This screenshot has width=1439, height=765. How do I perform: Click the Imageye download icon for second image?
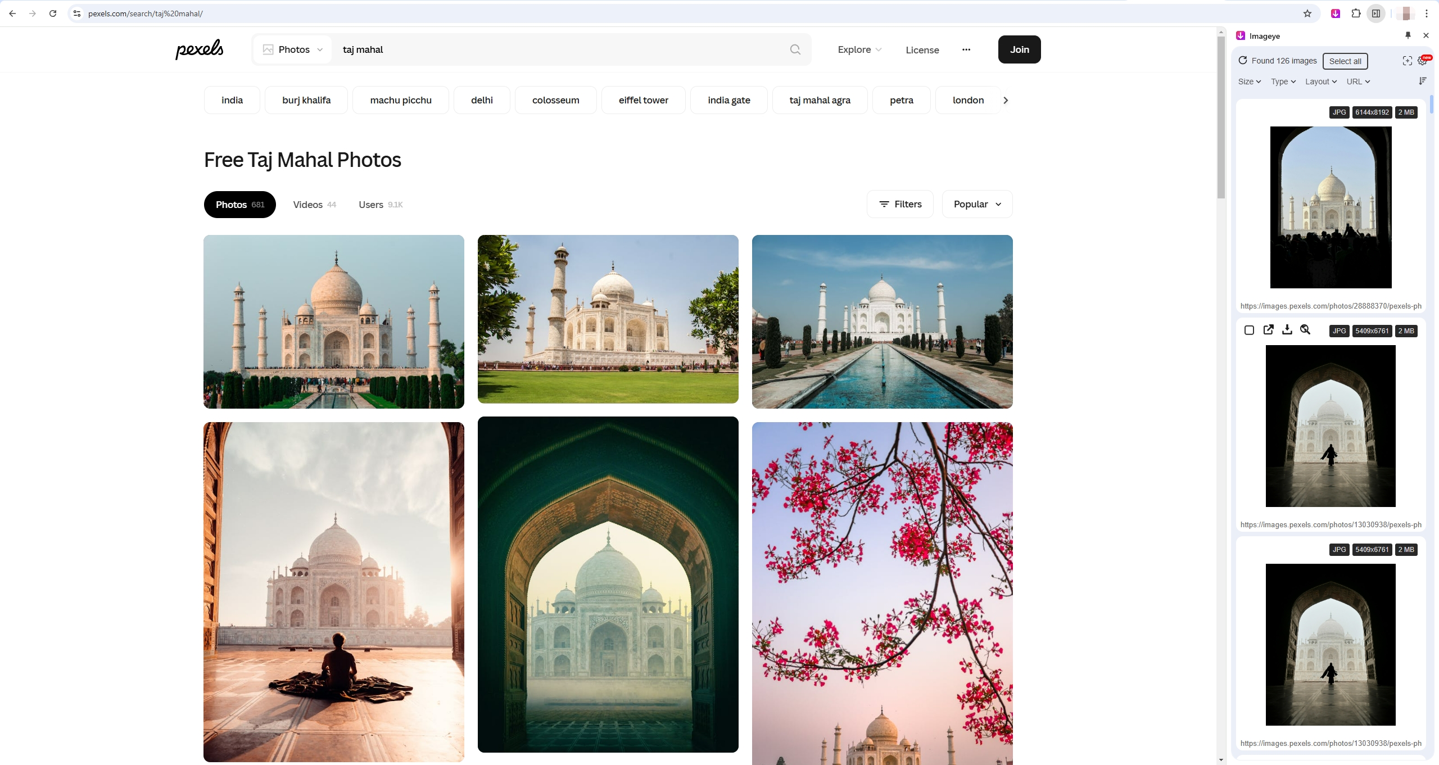[x=1287, y=330]
